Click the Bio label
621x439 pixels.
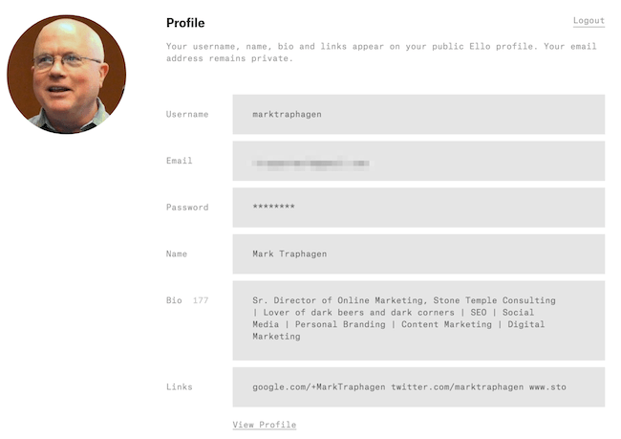(x=174, y=300)
